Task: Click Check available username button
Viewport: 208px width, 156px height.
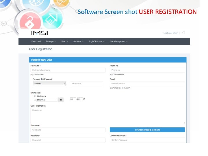Action: (147, 130)
